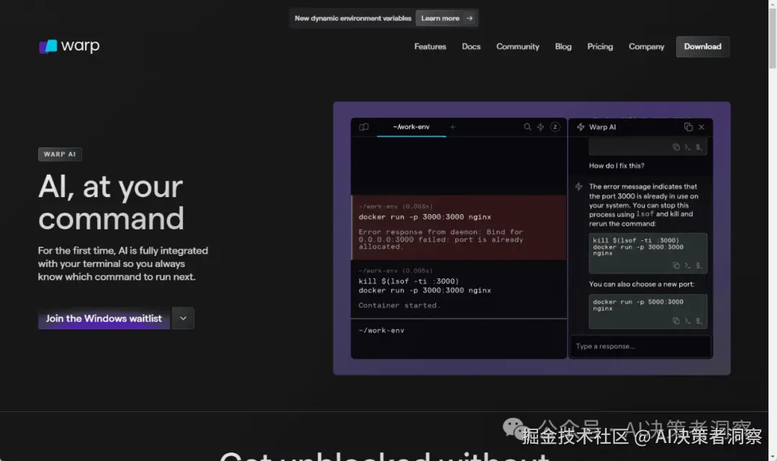Copy the docker run -p 5000:3000 code block
Viewport: 777px width, 461px height.
[x=676, y=321]
